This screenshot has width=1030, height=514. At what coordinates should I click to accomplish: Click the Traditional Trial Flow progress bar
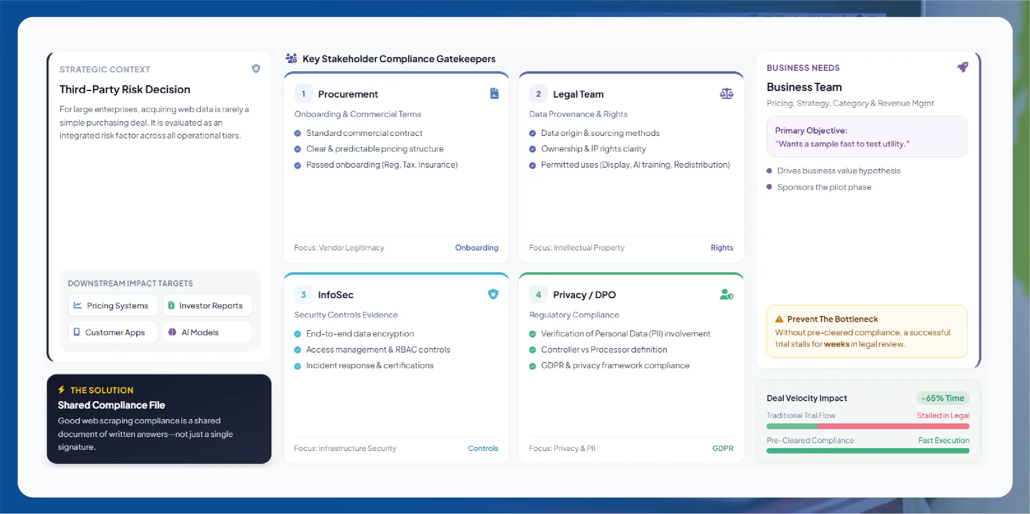[868, 426]
